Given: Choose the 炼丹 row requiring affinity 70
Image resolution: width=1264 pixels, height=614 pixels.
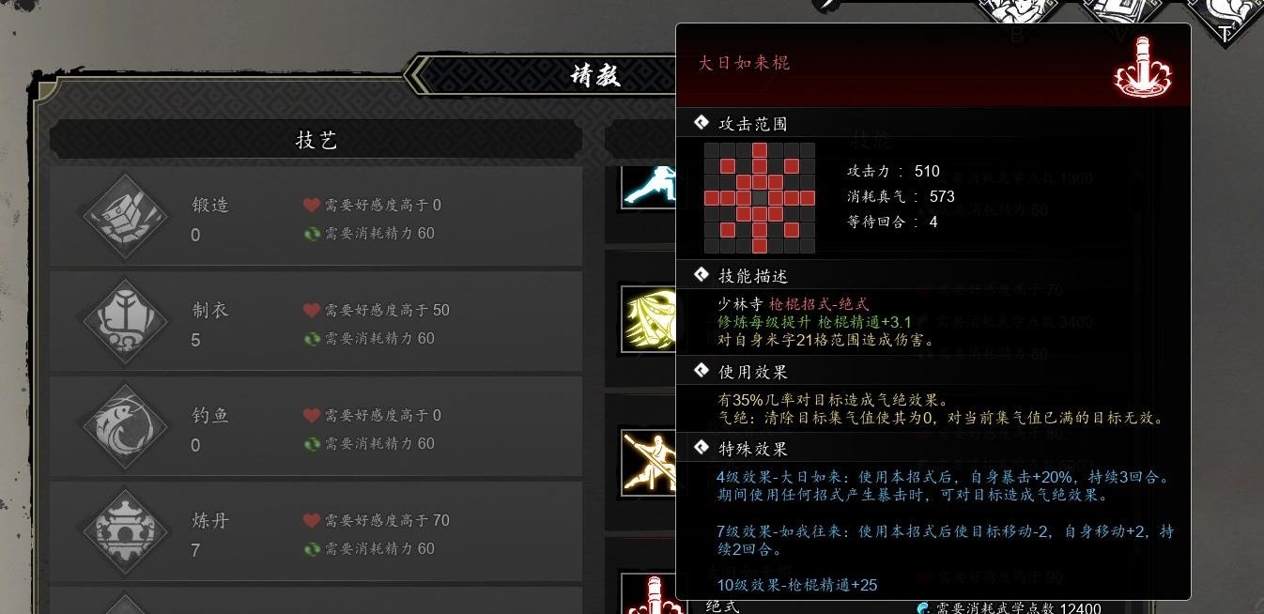Looking at the screenshot, I should (316, 534).
